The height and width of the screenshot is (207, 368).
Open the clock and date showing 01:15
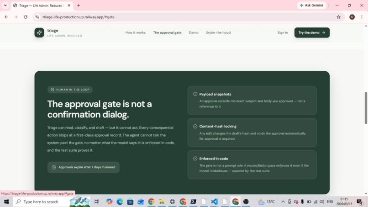coord(344,202)
